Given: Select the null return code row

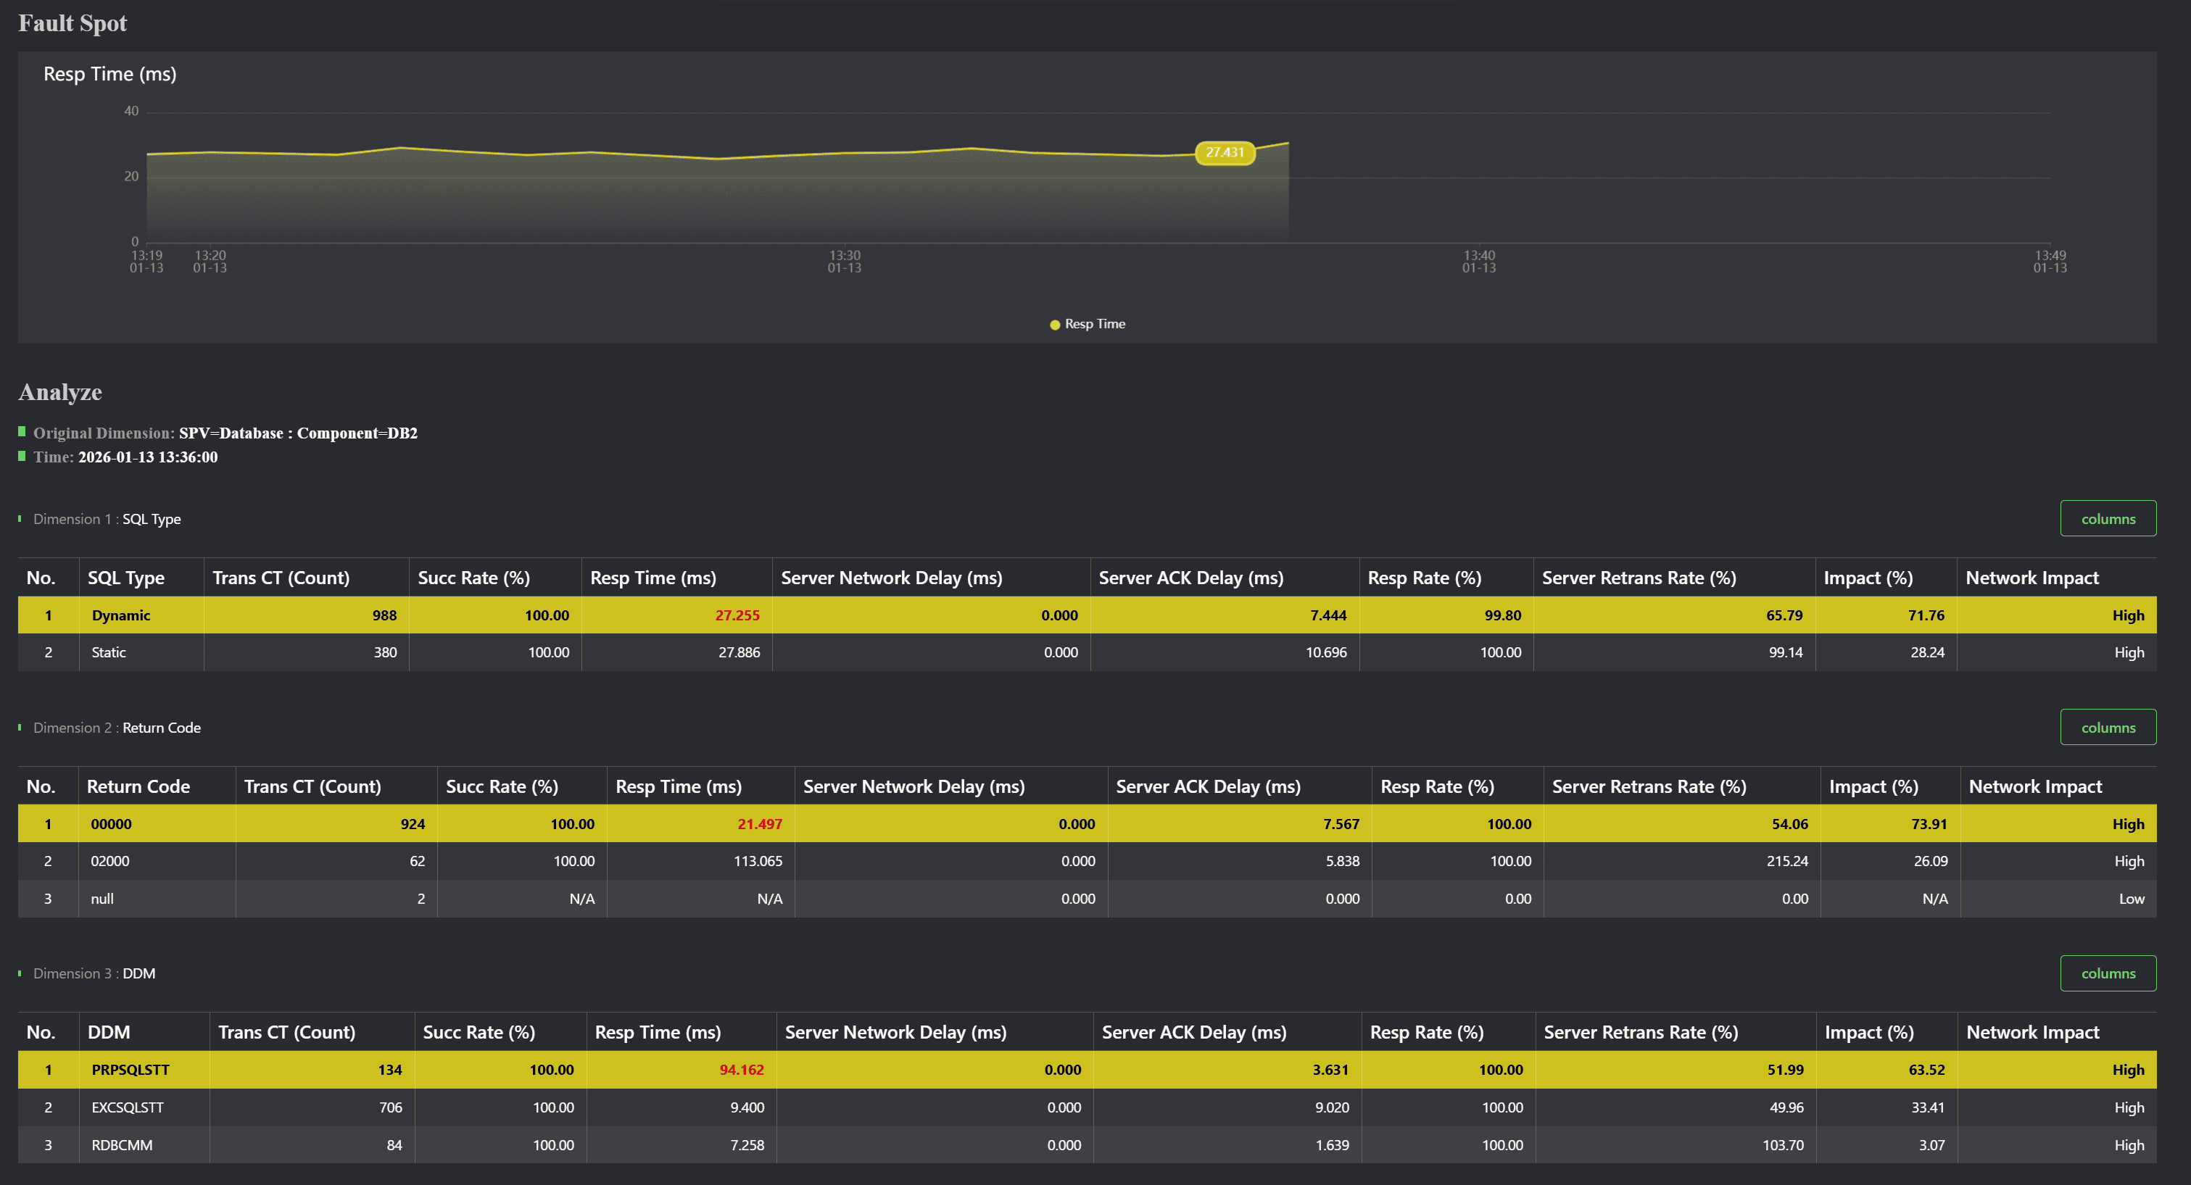Looking at the screenshot, I should [102, 899].
